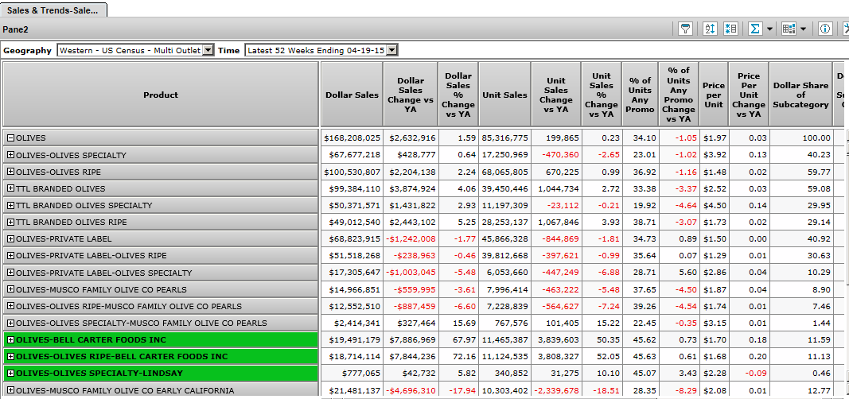Image resolution: width=849 pixels, height=399 pixels.
Task: Click the row selection list icon
Action: coord(731,29)
